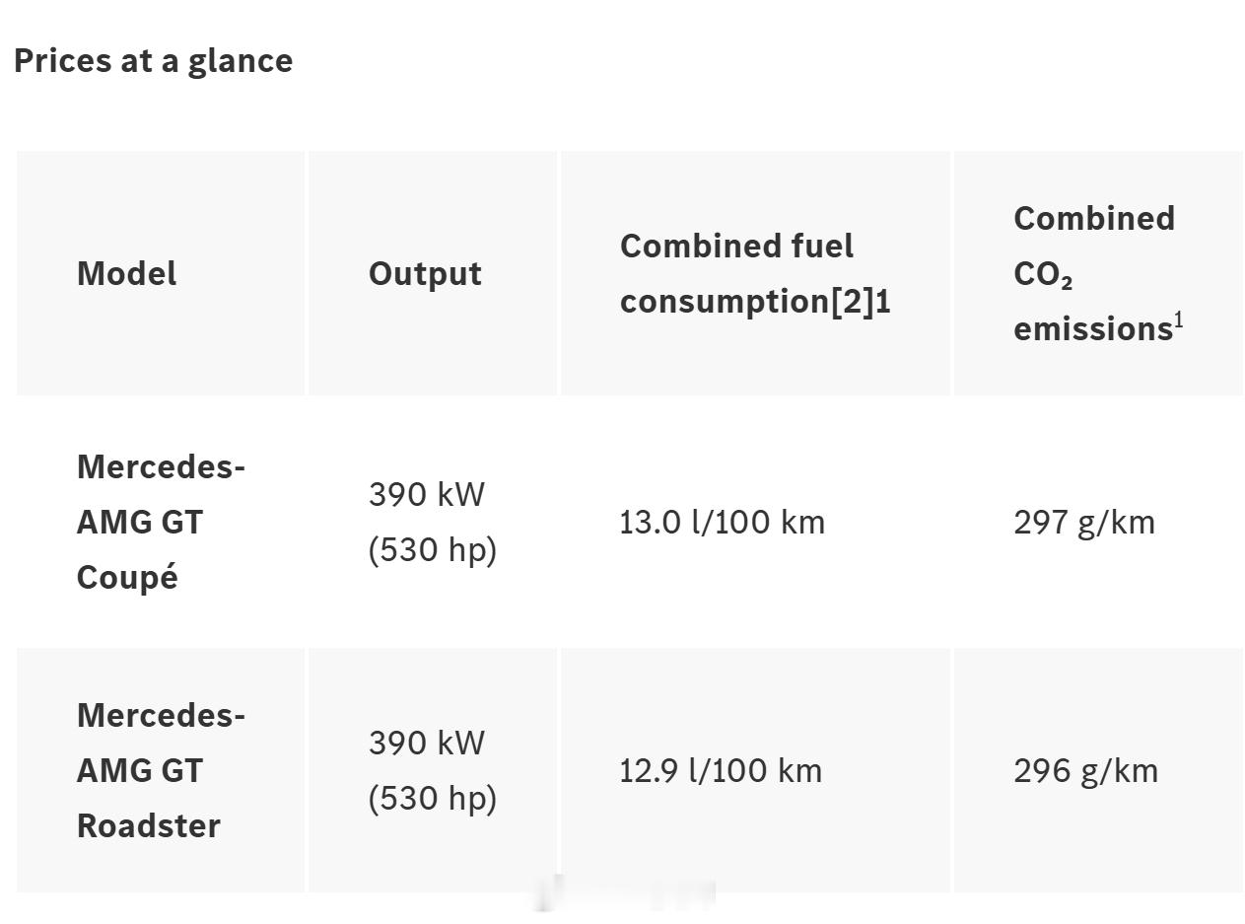Click the Combined fuel consumption header
Screen dimensions: 1245x924
(x=755, y=273)
